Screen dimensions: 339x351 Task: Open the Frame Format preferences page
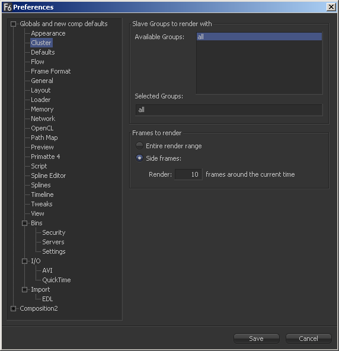(51, 71)
